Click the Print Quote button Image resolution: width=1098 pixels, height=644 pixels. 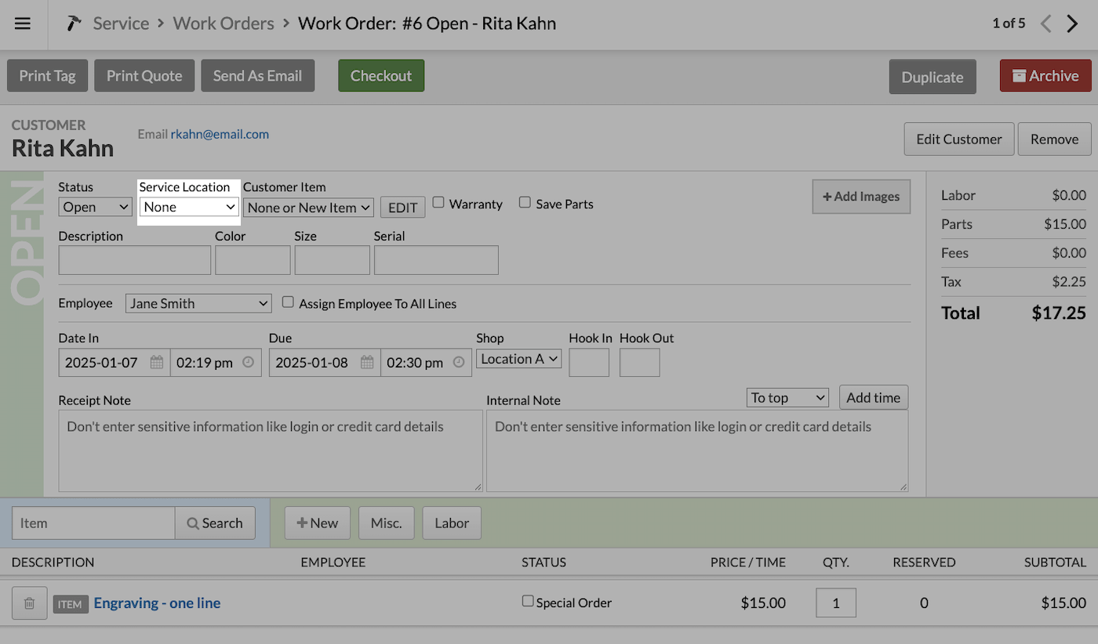tap(144, 76)
